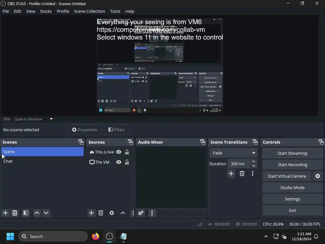Open advanced audio properties gears icon
This screenshot has width=325, height=244.
coord(141,213)
